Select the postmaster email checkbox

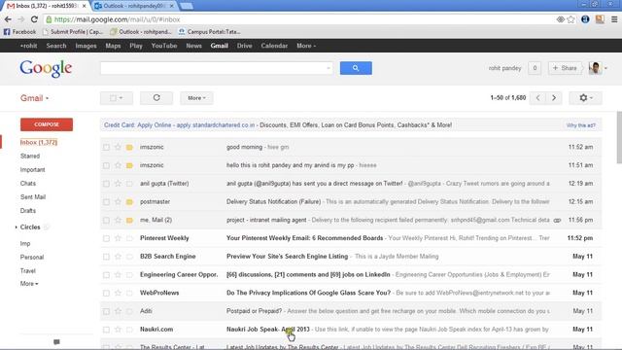pyautogui.click(x=106, y=202)
